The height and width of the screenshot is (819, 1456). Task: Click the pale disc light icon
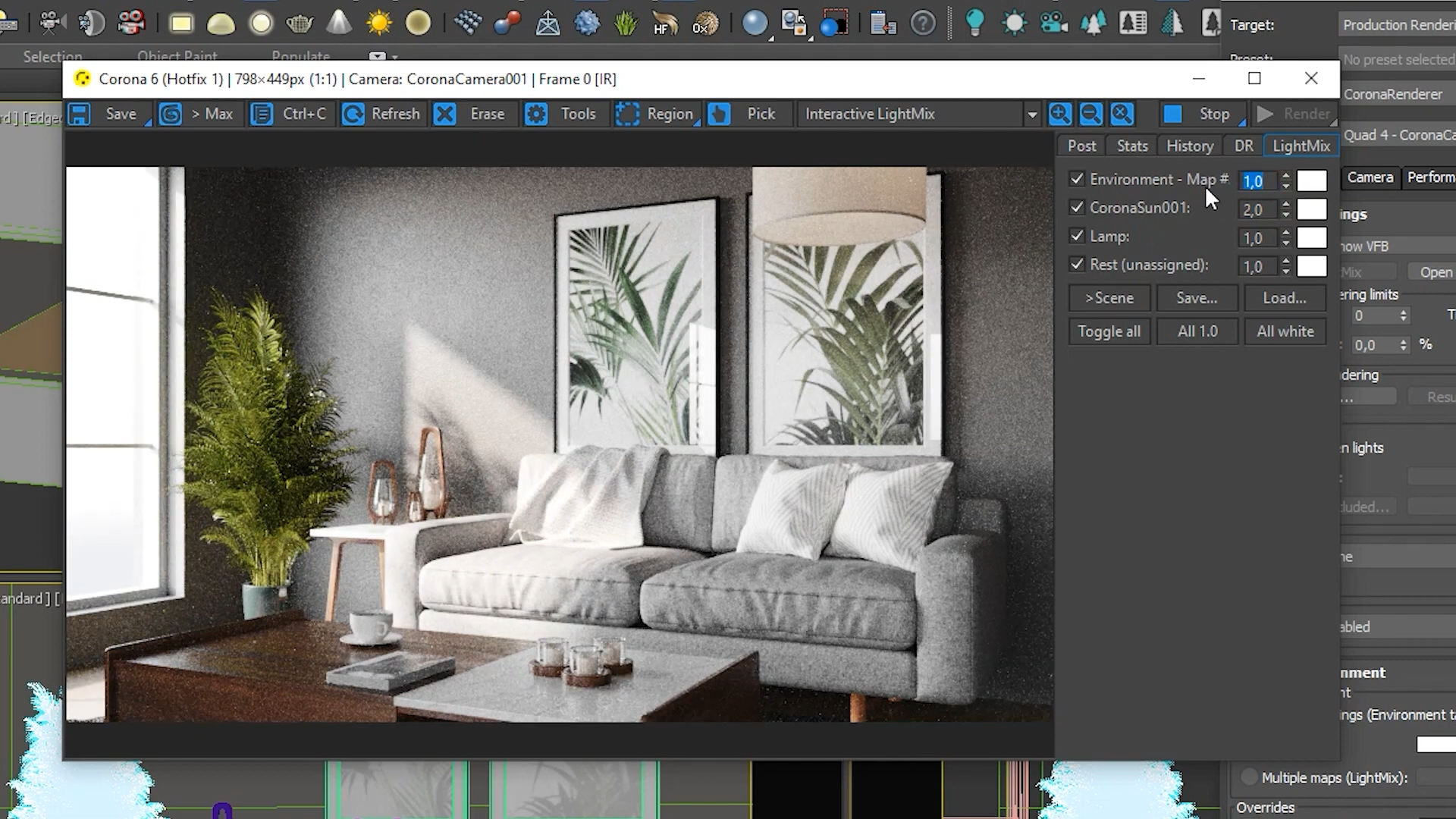(x=261, y=24)
